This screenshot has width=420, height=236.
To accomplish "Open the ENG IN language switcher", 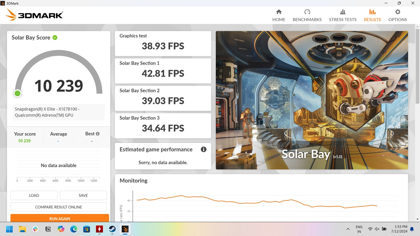I will [x=359, y=229].
